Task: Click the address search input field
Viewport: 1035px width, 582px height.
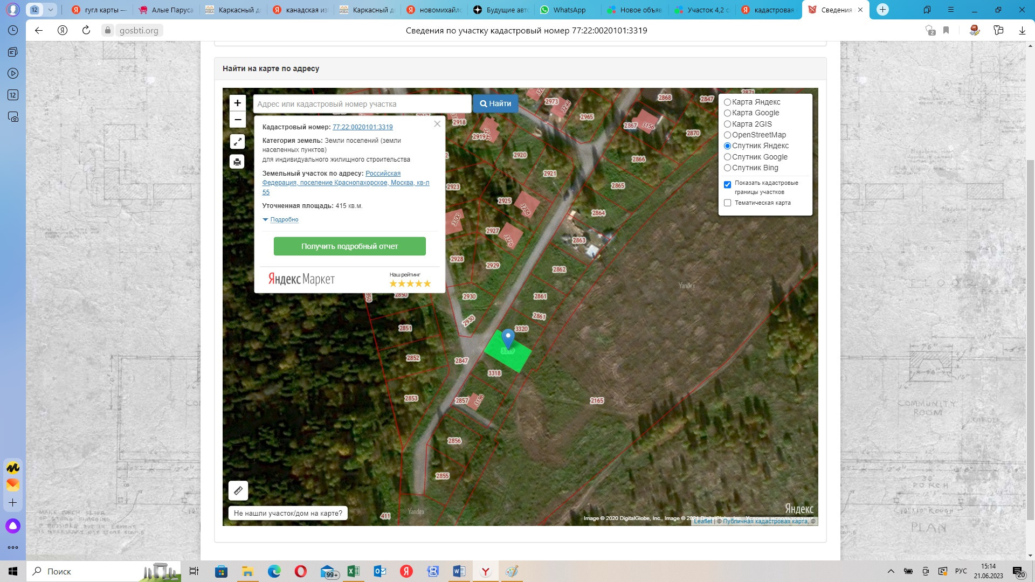Action: (362, 104)
